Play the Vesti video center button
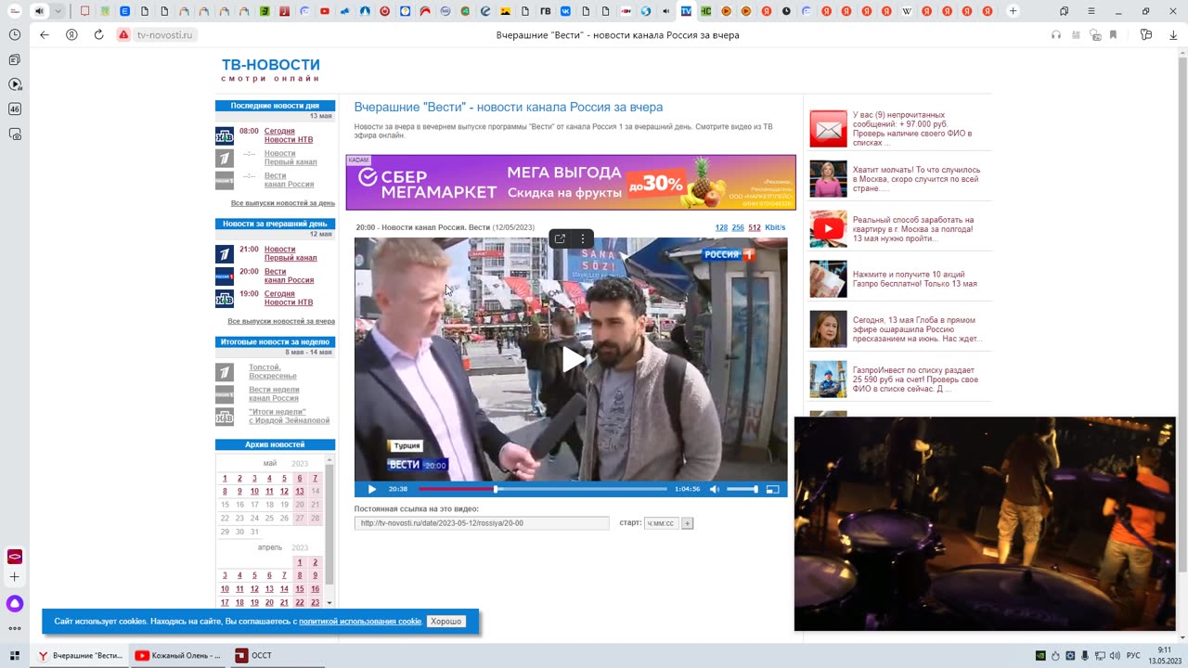Image resolution: width=1188 pixels, height=668 pixels. [x=572, y=360]
